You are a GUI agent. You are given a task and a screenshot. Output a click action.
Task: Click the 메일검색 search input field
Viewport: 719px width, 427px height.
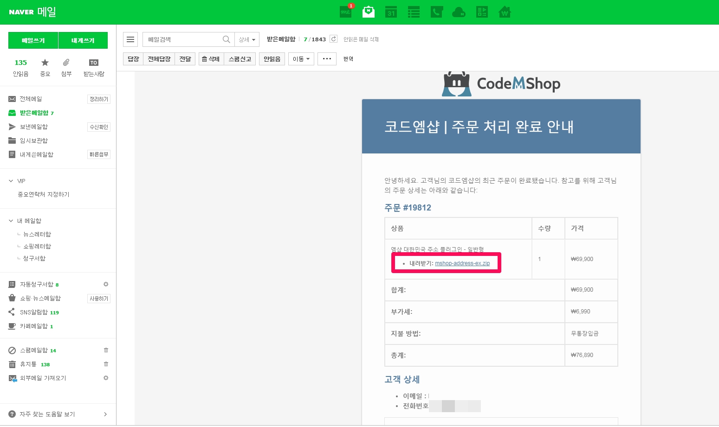(183, 39)
